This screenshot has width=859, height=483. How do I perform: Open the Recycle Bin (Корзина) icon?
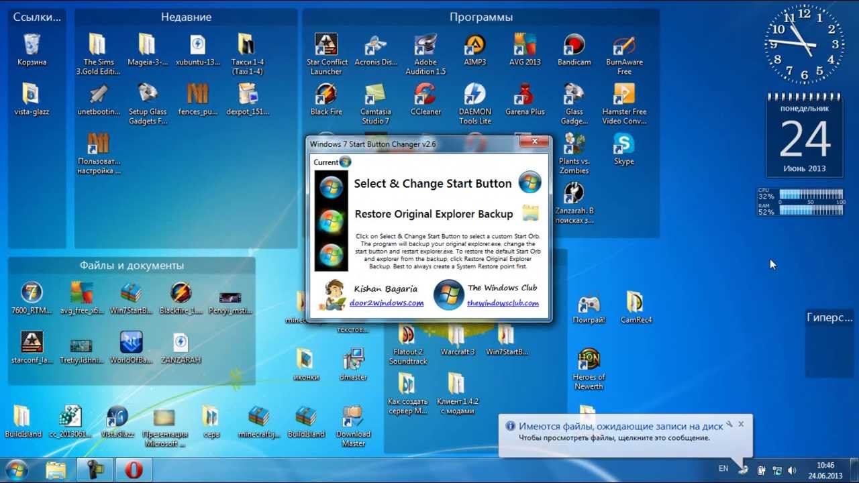click(x=32, y=50)
